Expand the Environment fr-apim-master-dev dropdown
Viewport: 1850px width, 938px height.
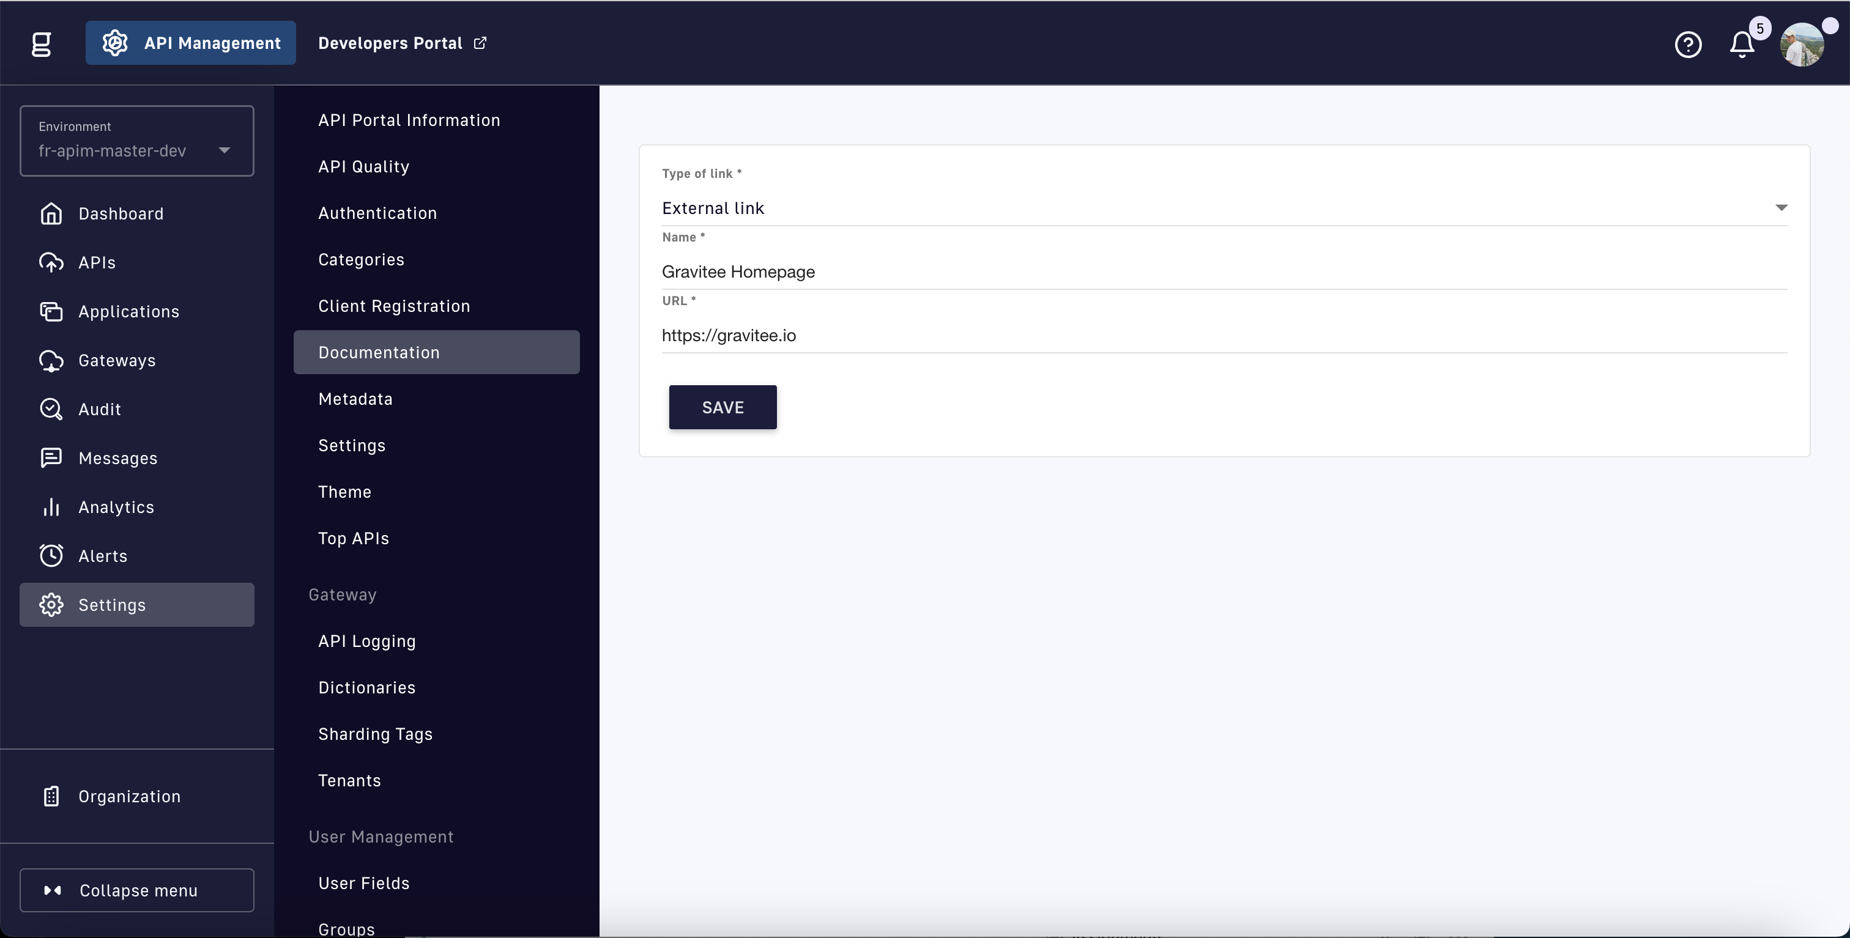136,141
